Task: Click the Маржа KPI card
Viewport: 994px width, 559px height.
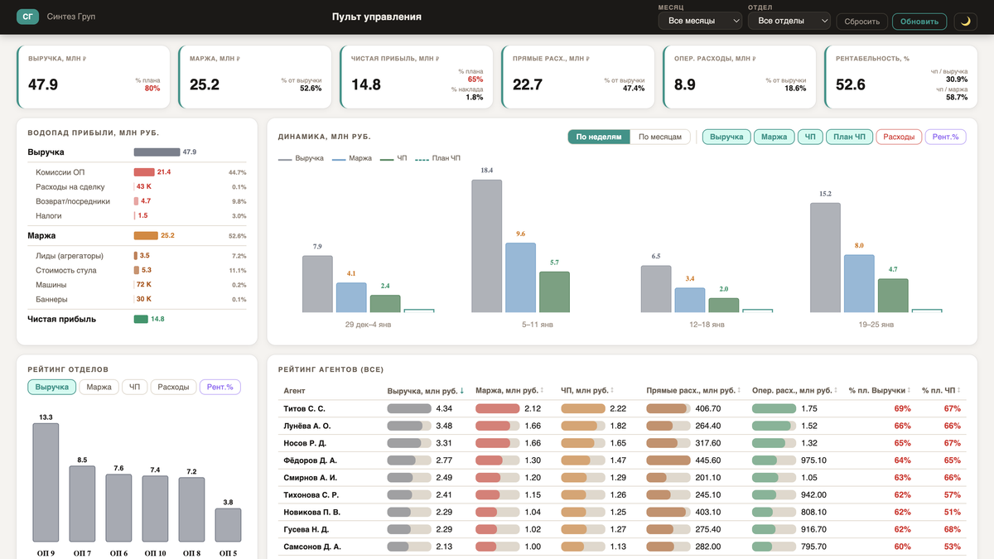Action: click(254, 77)
